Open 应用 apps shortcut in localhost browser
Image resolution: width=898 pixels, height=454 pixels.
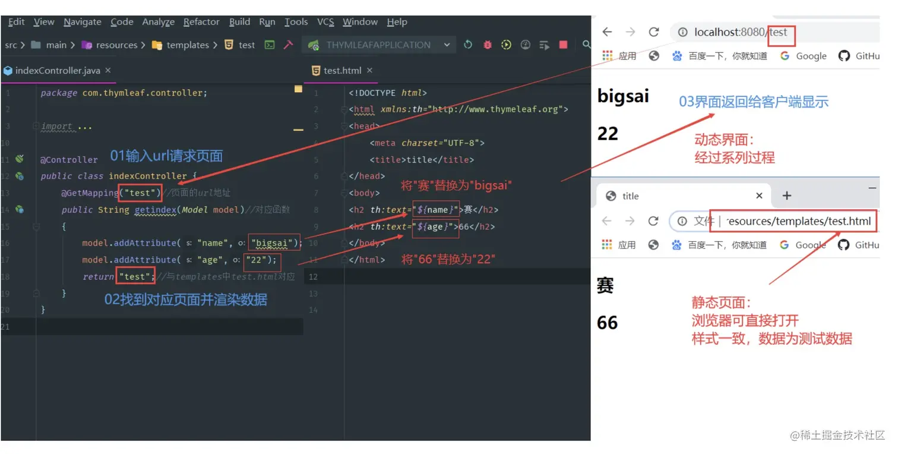pyautogui.click(x=619, y=56)
